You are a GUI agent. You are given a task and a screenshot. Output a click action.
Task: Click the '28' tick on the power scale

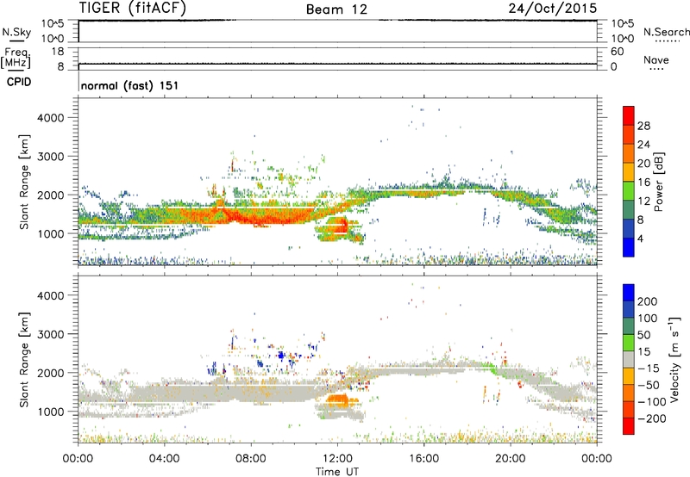[643, 126]
